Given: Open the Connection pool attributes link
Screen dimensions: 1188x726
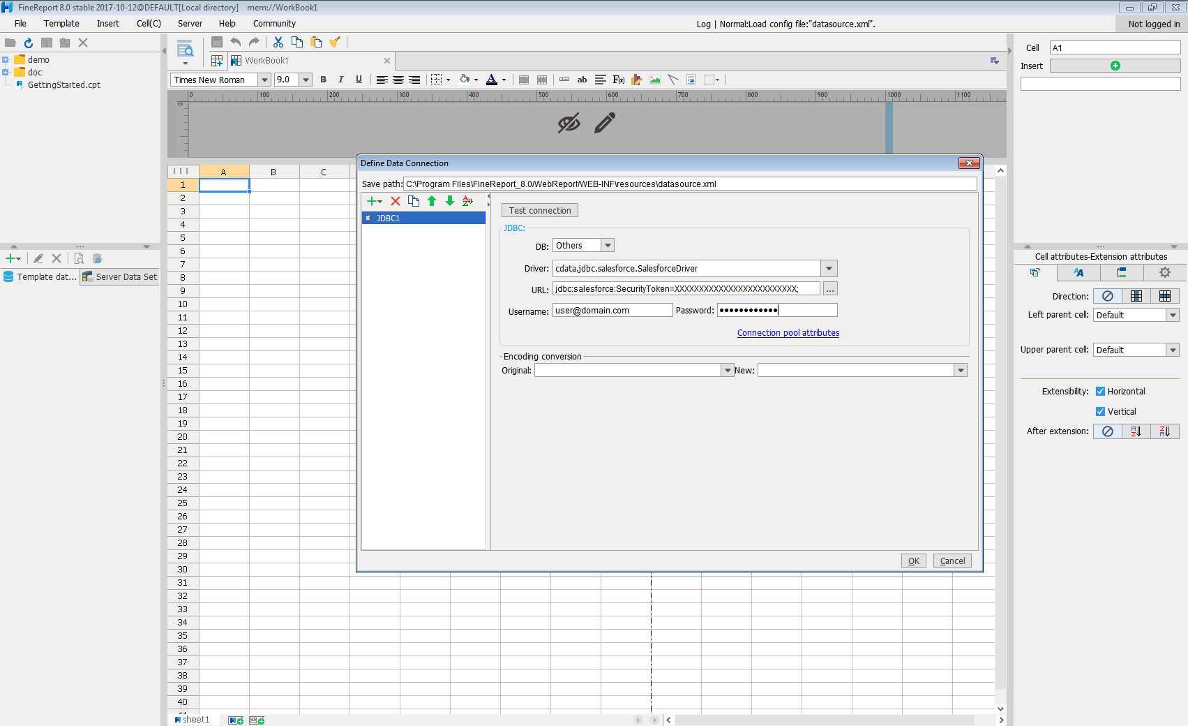Looking at the screenshot, I should click(x=788, y=333).
